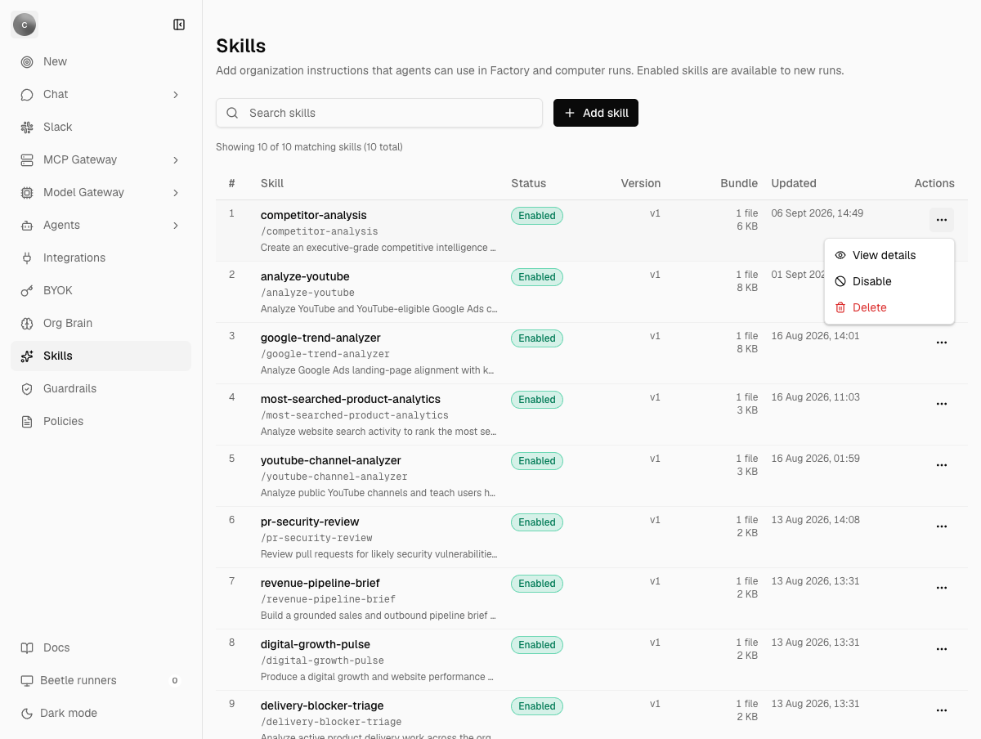Go to Policies in the sidebar
The width and height of the screenshot is (981, 739).
coord(101,421)
